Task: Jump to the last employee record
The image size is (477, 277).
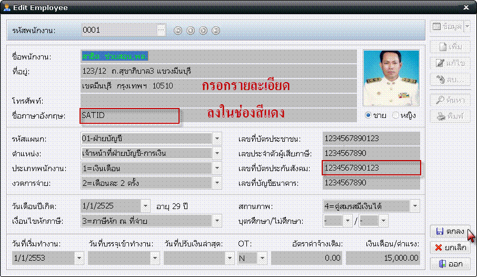Action: pos(216,31)
